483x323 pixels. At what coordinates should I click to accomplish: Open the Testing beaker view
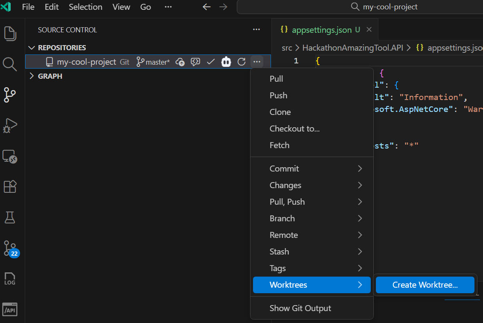click(x=9, y=217)
